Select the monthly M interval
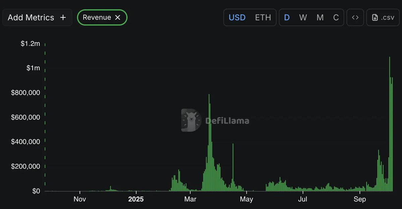This screenshot has height=209, width=402. click(320, 17)
